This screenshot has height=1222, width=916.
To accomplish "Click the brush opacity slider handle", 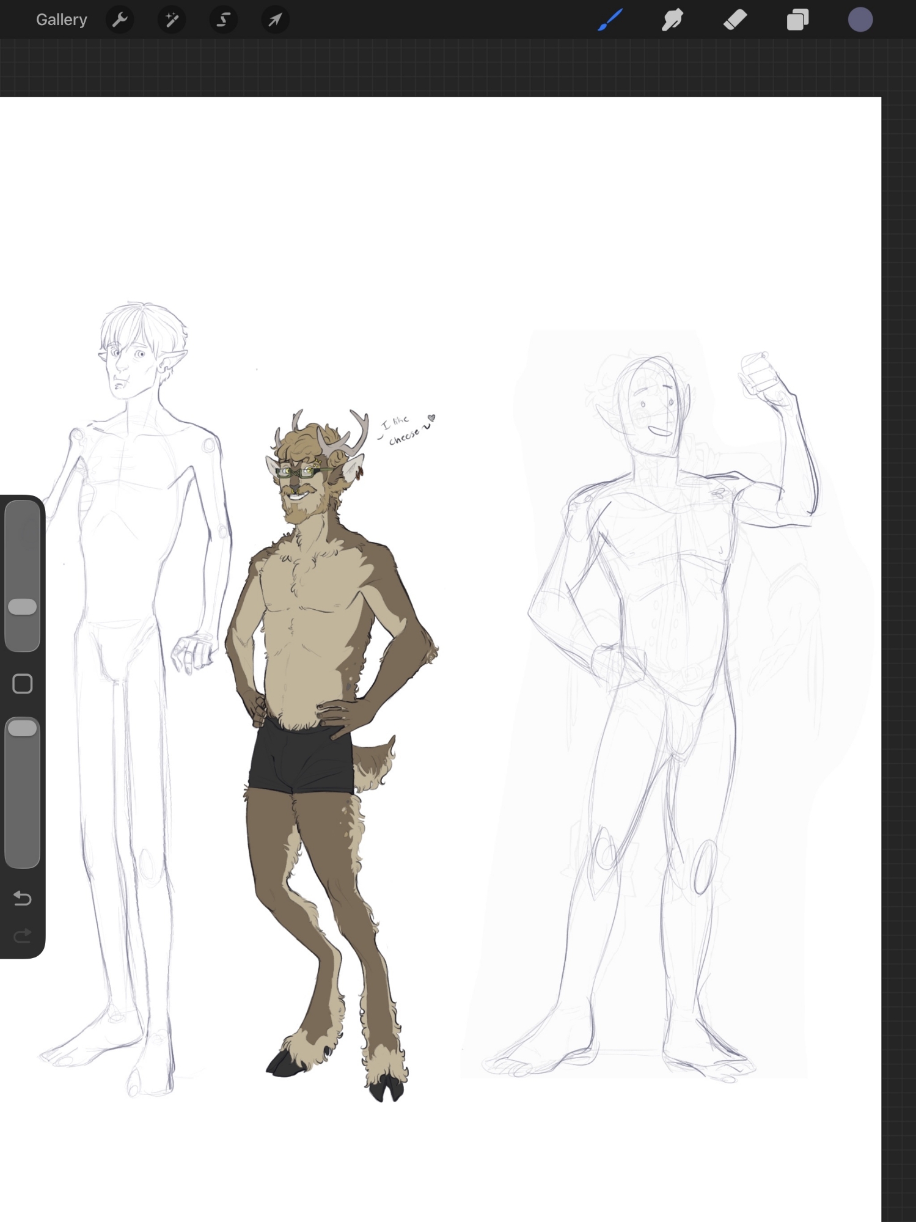I will click(23, 728).
